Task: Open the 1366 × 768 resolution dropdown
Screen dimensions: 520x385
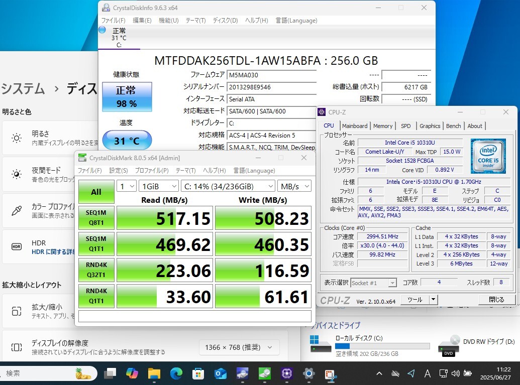Action: click(239, 347)
